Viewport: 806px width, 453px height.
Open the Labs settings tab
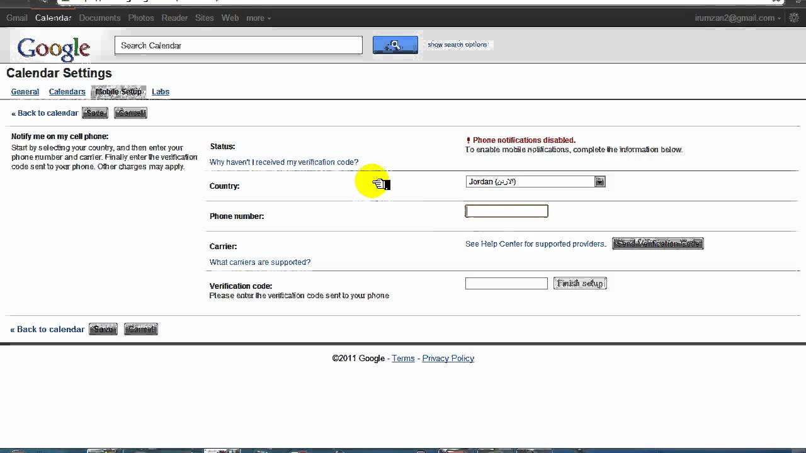[x=161, y=92]
